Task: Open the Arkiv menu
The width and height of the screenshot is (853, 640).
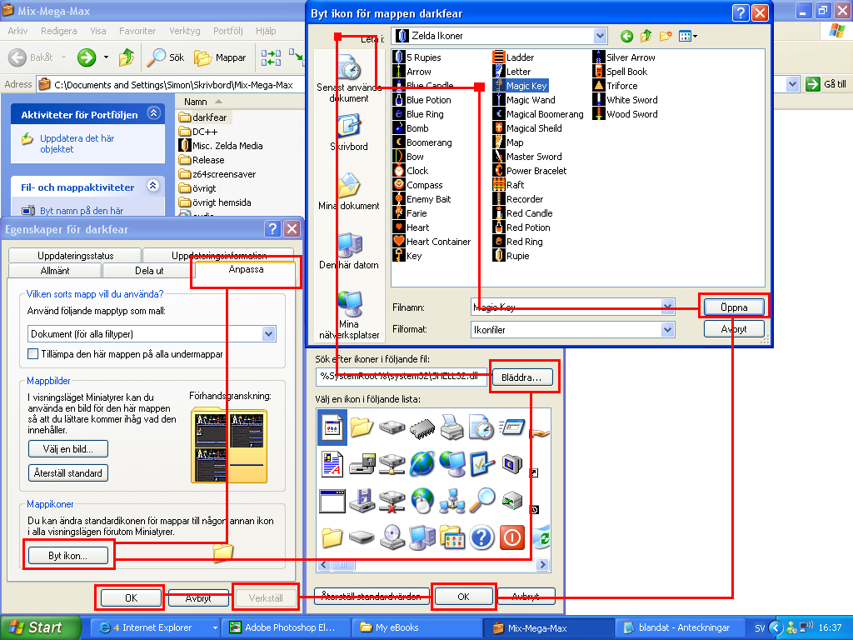Action: click(x=17, y=31)
